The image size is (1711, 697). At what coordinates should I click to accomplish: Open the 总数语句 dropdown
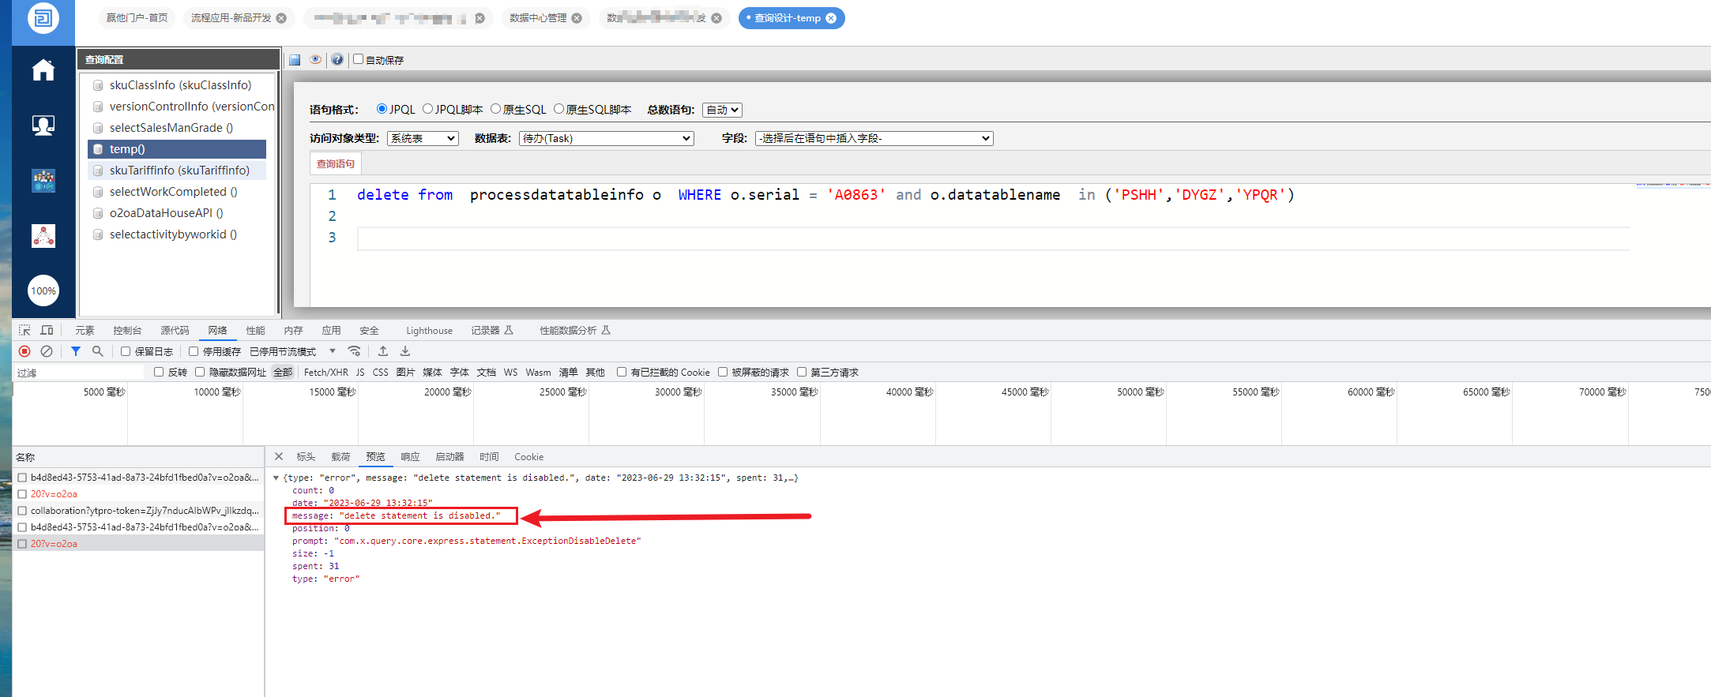coord(723,110)
